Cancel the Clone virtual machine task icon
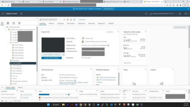Viewport: 190px width, 107px height. (x=69, y=95)
